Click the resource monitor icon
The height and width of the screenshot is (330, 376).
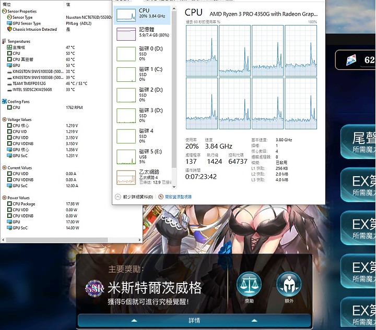[161, 197]
